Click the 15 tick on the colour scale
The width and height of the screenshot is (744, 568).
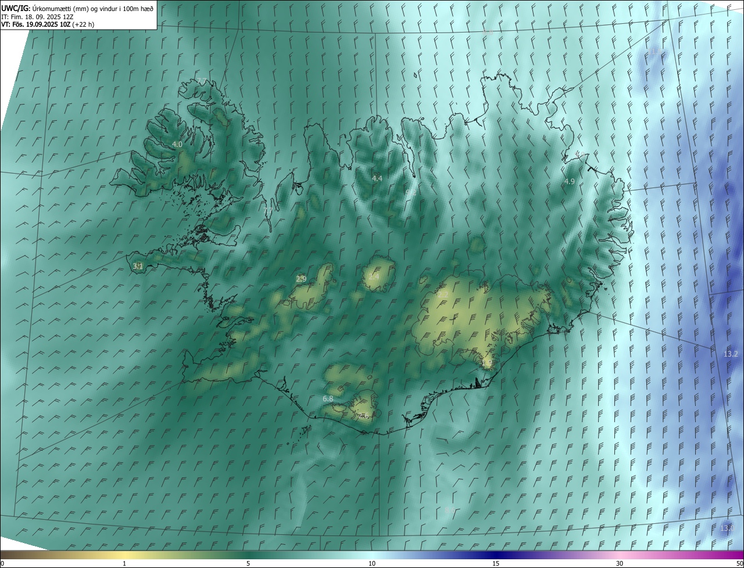tap(496, 563)
